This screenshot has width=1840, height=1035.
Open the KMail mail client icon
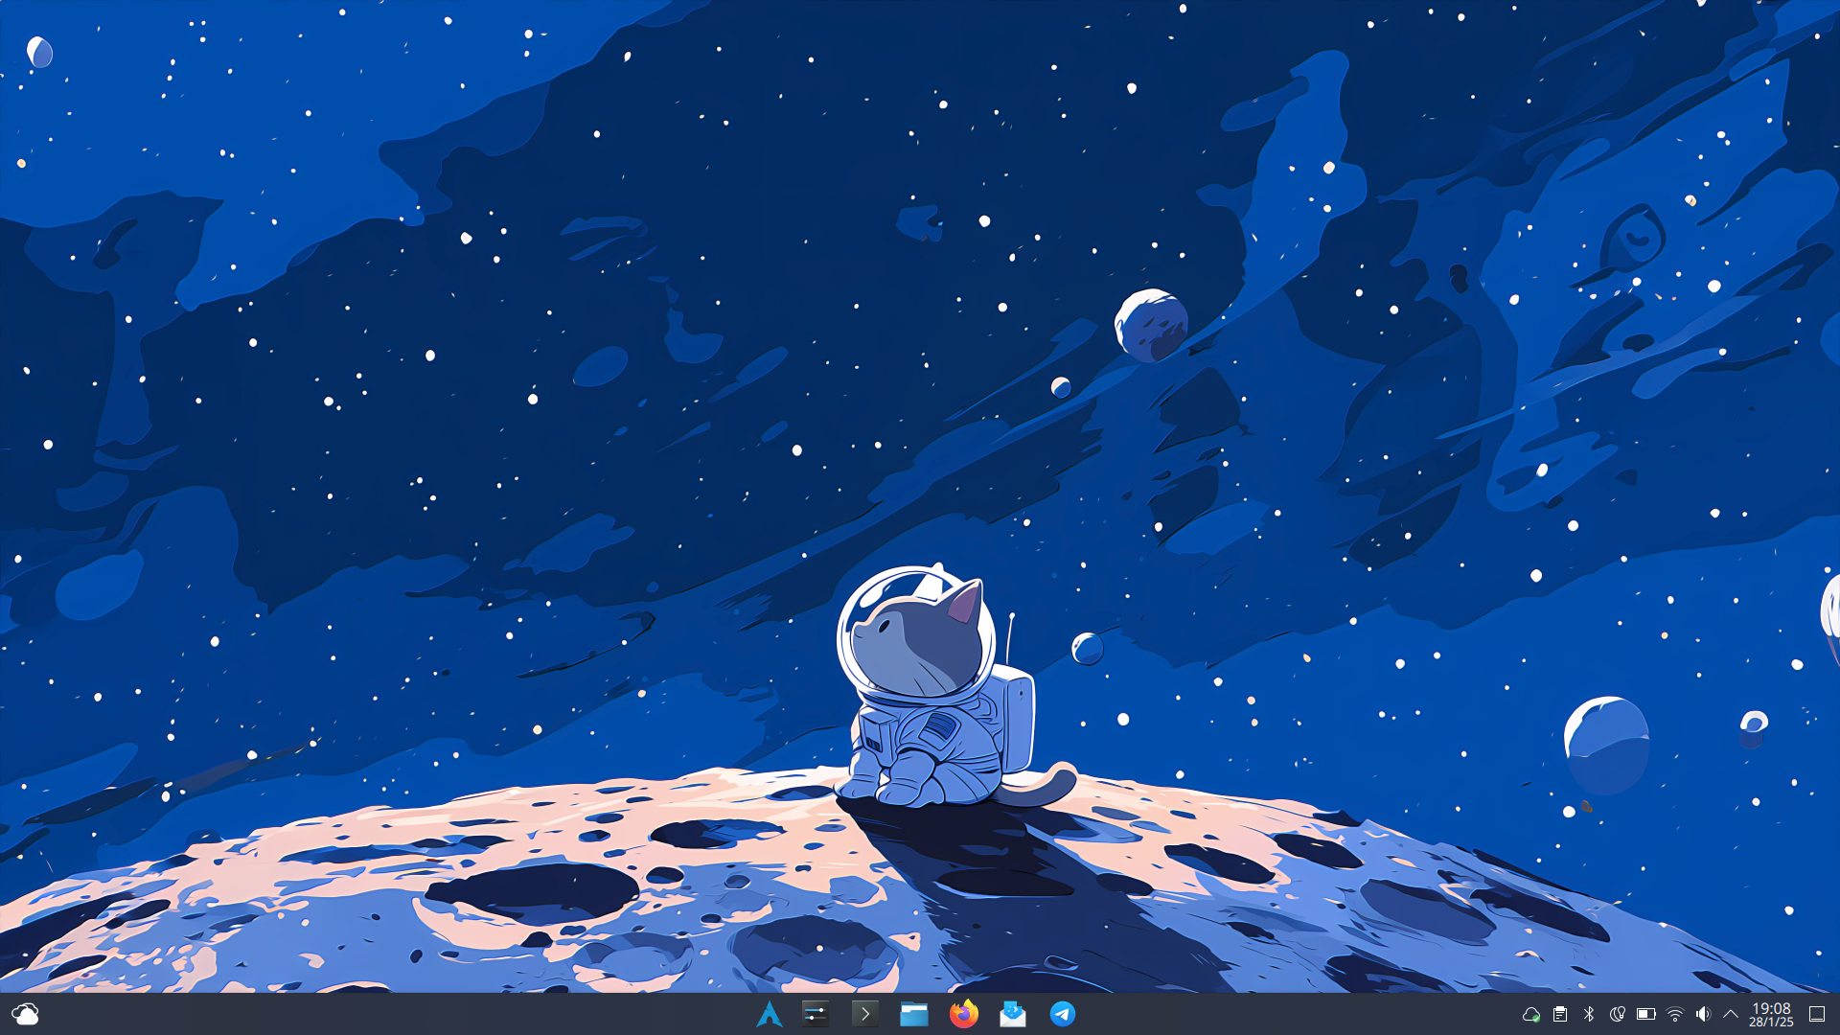pyautogui.click(x=1013, y=1014)
